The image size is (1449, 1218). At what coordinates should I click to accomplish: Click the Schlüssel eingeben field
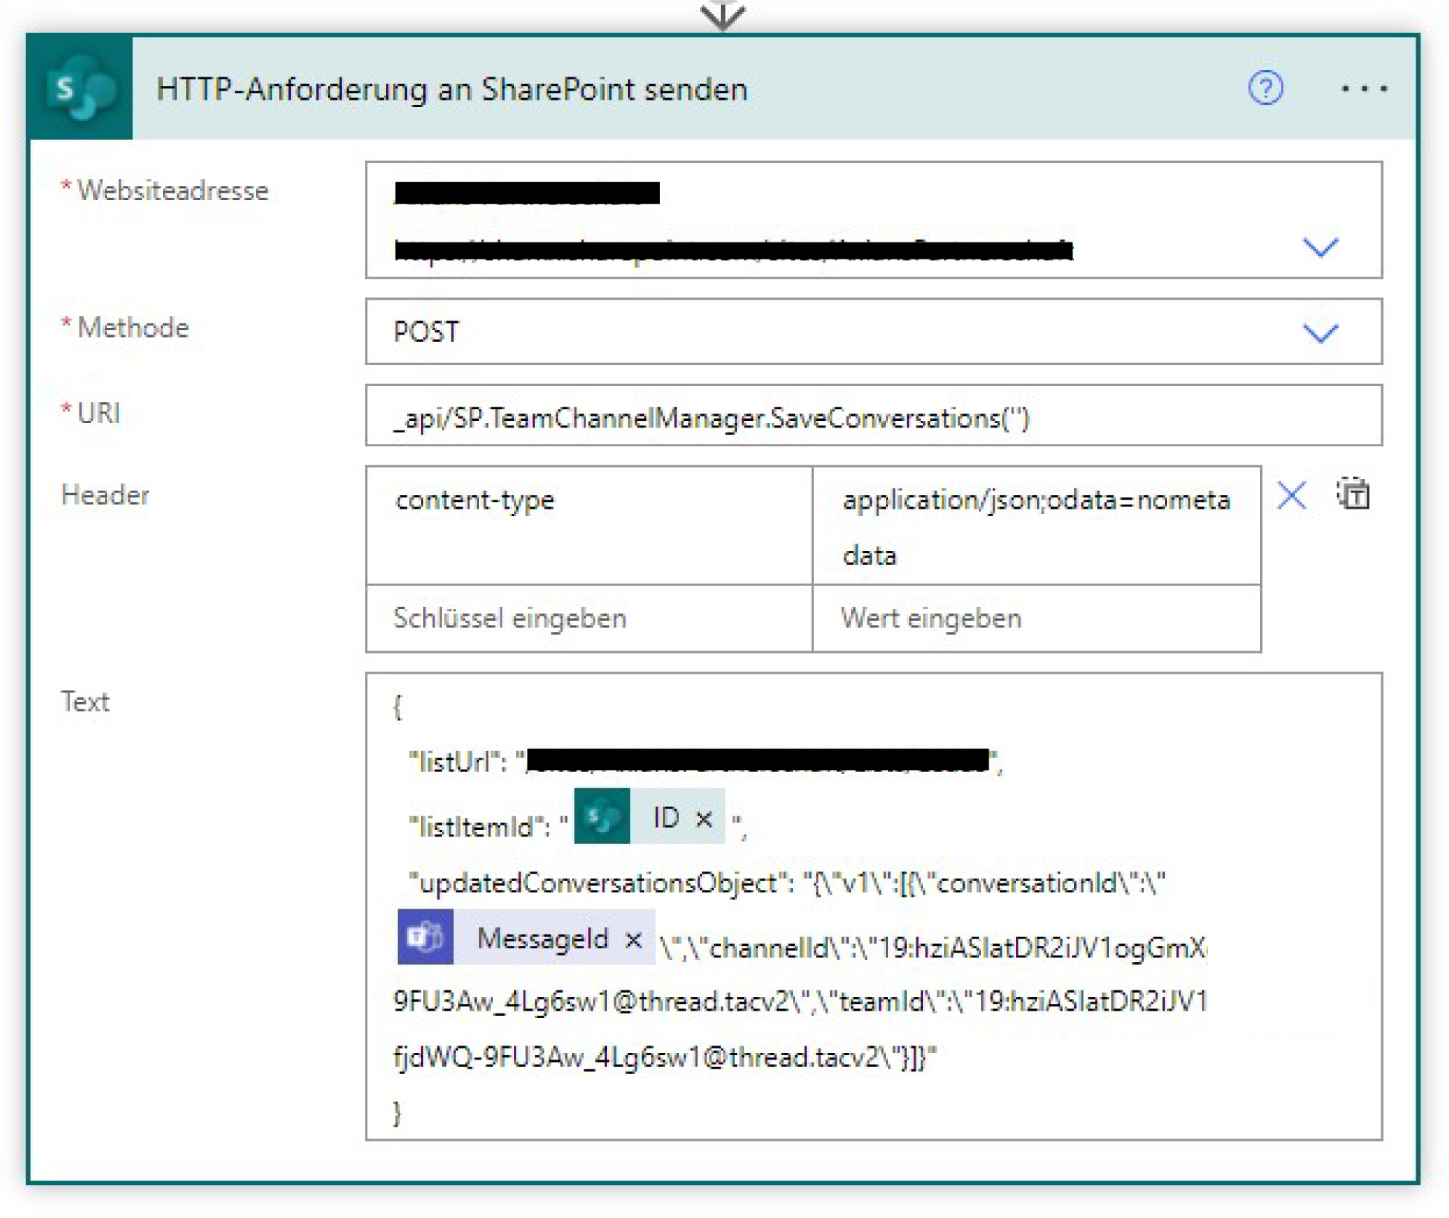coord(510,618)
